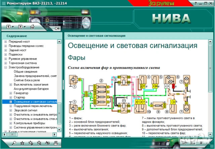Expand the Тормозная система node
The image size is (215, 149).
coord(6,63)
